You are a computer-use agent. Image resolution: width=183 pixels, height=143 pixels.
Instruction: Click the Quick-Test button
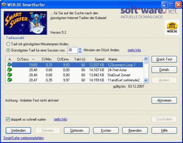point(164,59)
